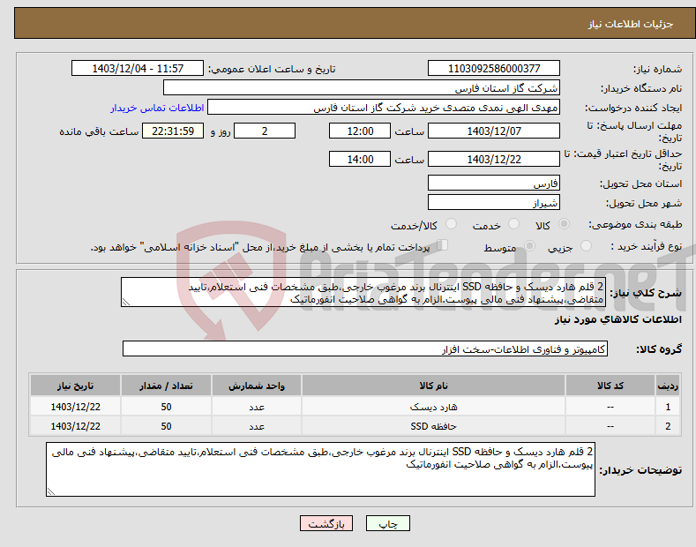Screen dimensions: 696x547
Task: Click the بازگشت (back) button
Action: point(326,523)
